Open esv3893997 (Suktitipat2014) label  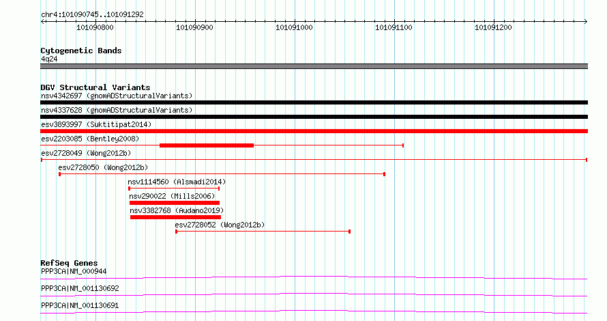click(96, 124)
